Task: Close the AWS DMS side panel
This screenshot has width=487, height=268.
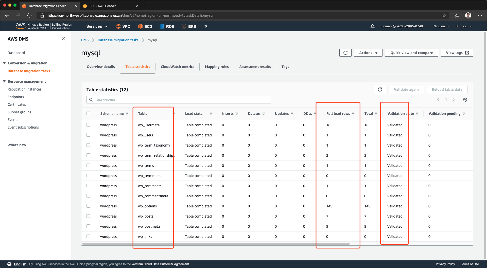Action: pyautogui.click(x=63, y=39)
